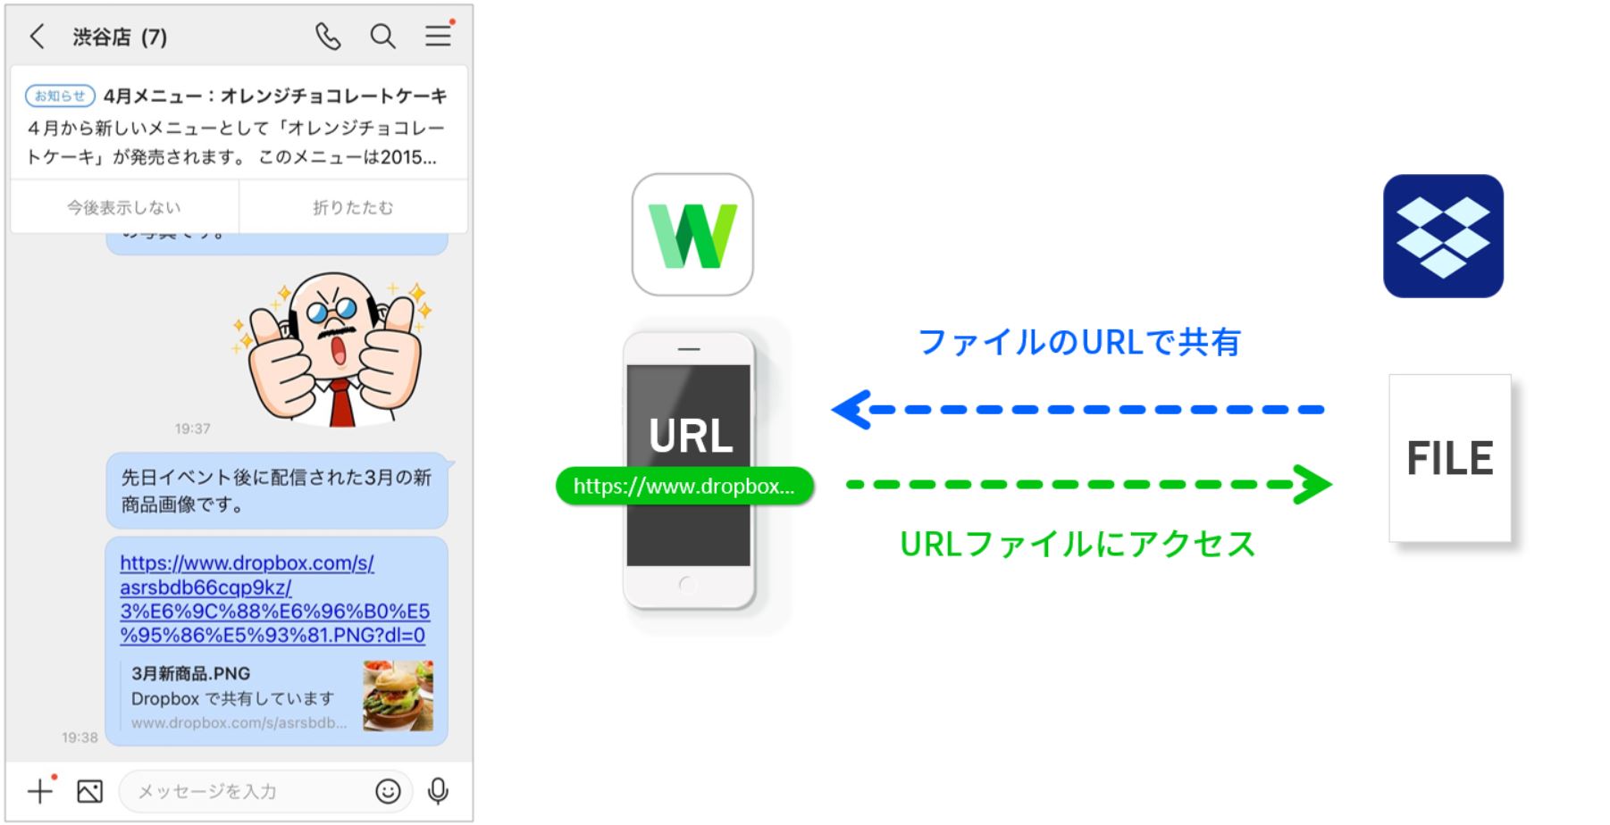
Task: Tap the thumbs-up man sticker
Action: click(x=332, y=350)
